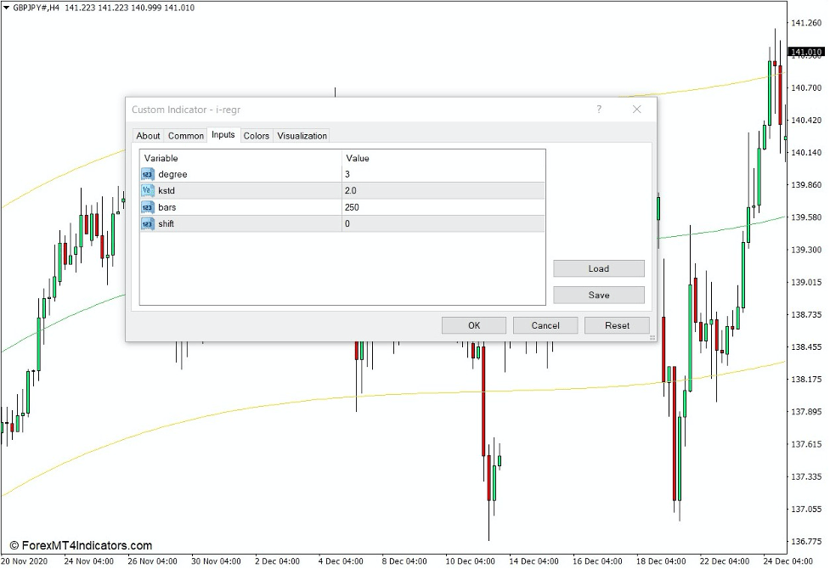Switch to the Visualization tab
Screen dimensions: 830x569
[302, 135]
